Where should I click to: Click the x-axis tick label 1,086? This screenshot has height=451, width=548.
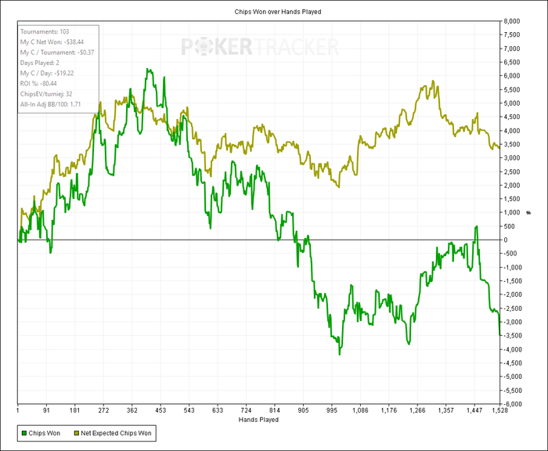pos(360,410)
